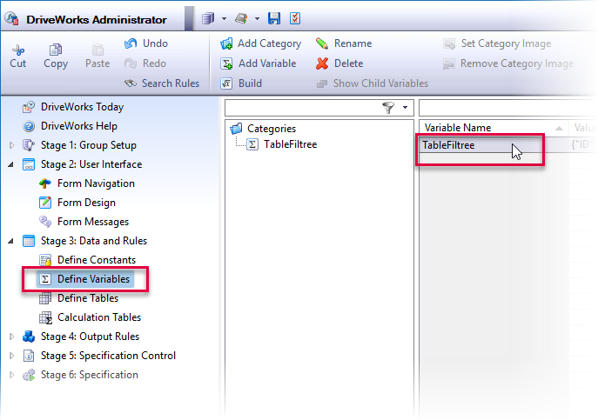Select Stage 6: Specification
Image resolution: width=598 pixels, height=420 pixels.
pyautogui.click(x=80, y=375)
